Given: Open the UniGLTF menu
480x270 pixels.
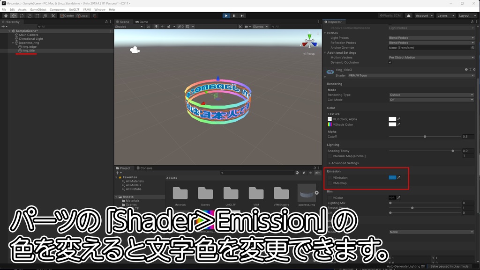Looking at the screenshot, I should (74, 9).
